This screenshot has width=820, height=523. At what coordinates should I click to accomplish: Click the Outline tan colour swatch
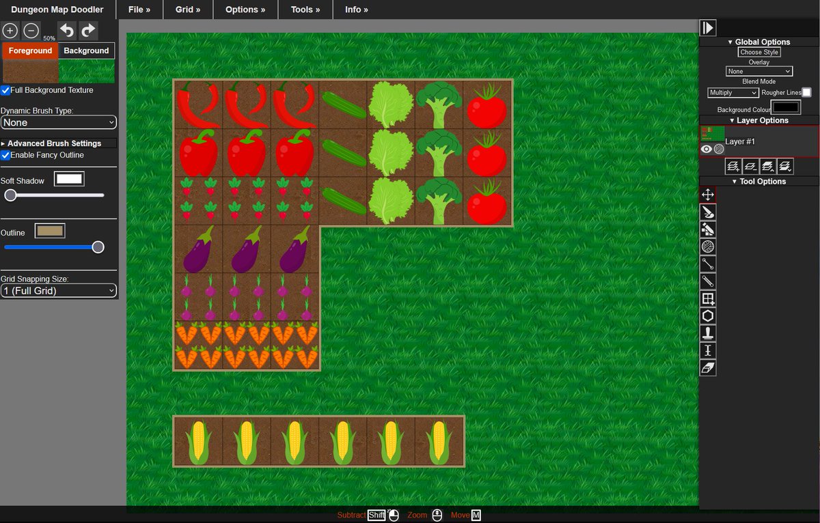(x=50, y=231)
